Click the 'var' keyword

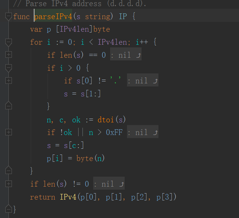click(x=36, y=29)
